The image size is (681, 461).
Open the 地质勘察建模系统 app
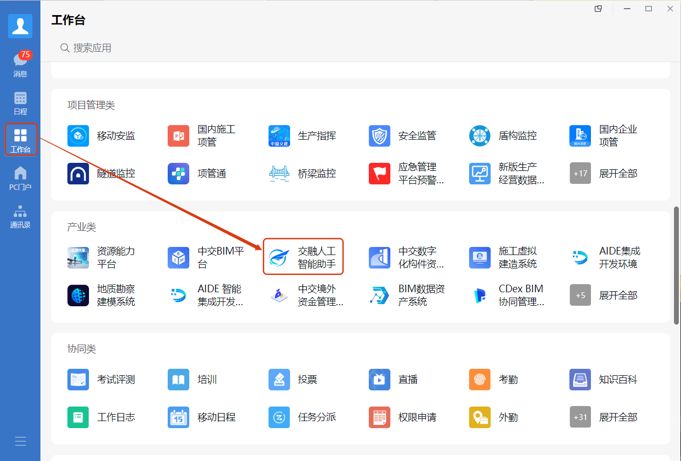[x=101, y=295]
